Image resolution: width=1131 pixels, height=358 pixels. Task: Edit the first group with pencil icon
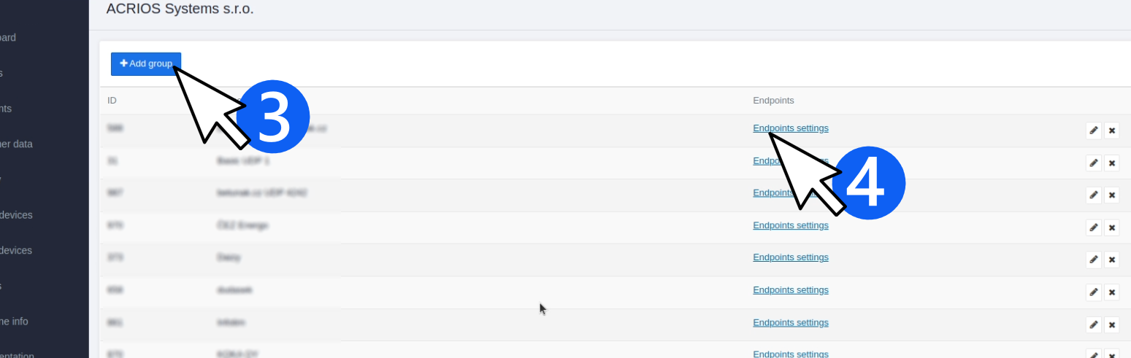[1093, 131]
